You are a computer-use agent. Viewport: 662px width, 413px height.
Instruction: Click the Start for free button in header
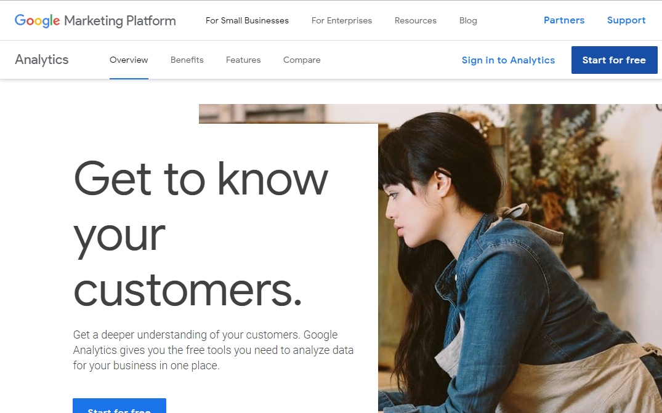point(615,60)
